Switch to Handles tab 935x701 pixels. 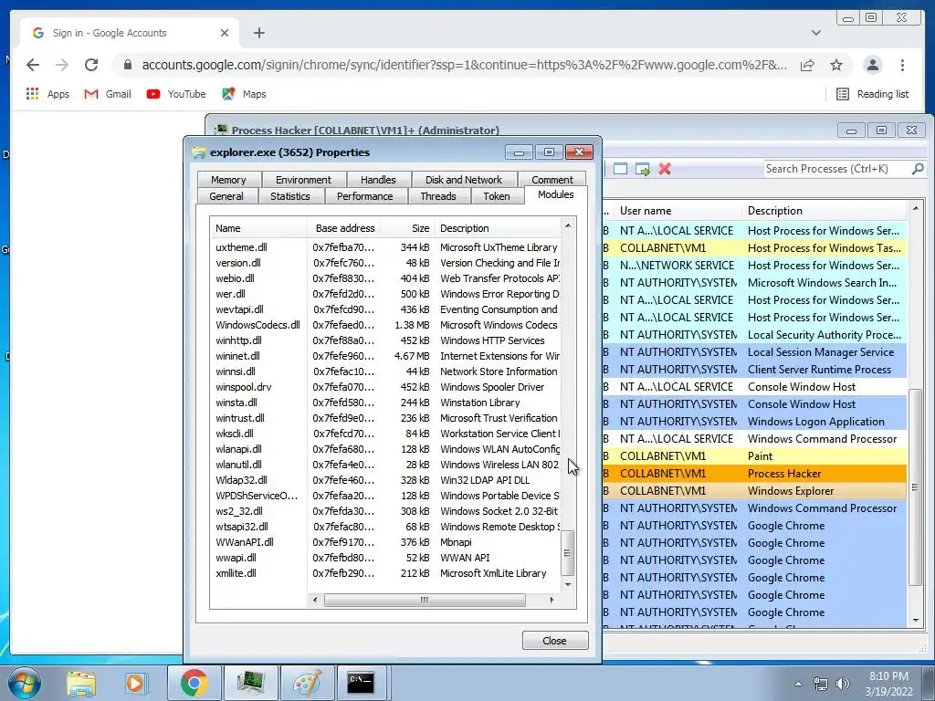(378, 180)
